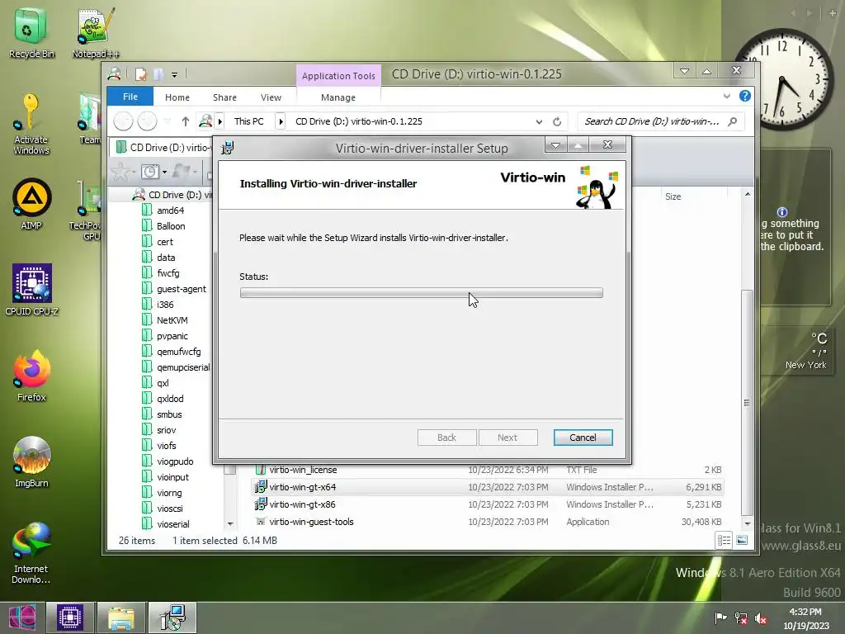
Task: Open Internet Download Manager desktop icon
Action: (31, 552)
